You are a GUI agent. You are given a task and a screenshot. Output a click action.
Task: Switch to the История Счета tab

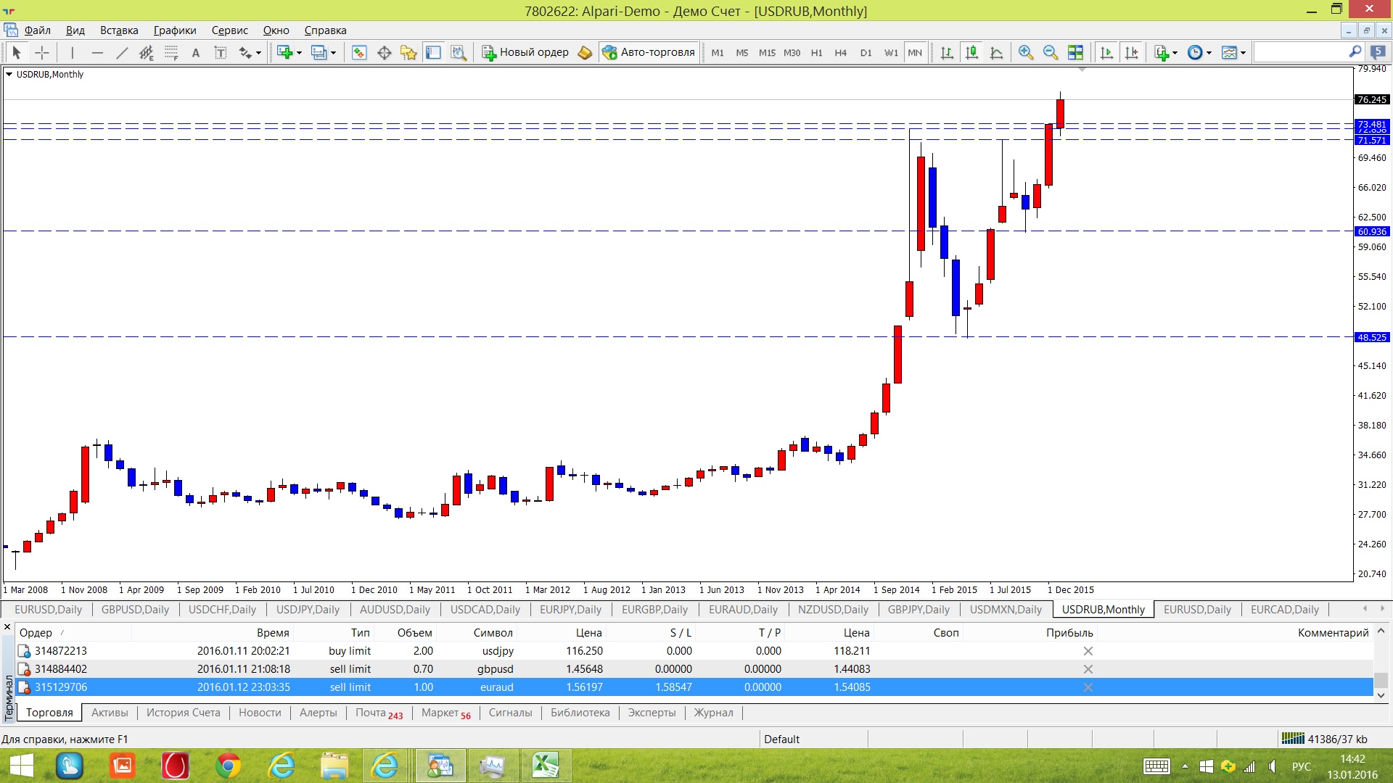tap(183, 713)
